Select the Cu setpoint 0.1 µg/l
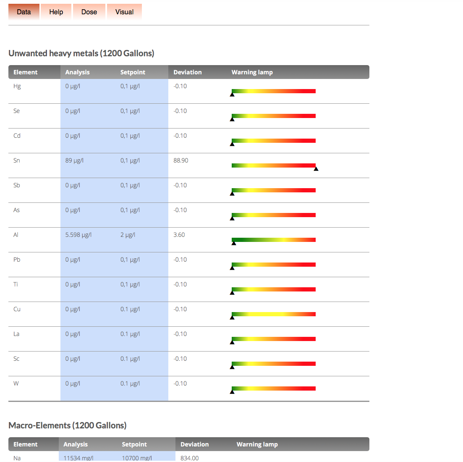Viewport: 463px width, 462px height. (130, 309)
